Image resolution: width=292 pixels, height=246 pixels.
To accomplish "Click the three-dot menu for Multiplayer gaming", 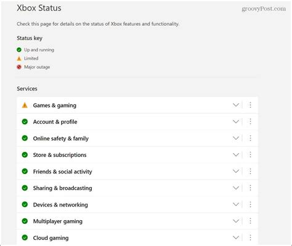I will pos(250,221).
